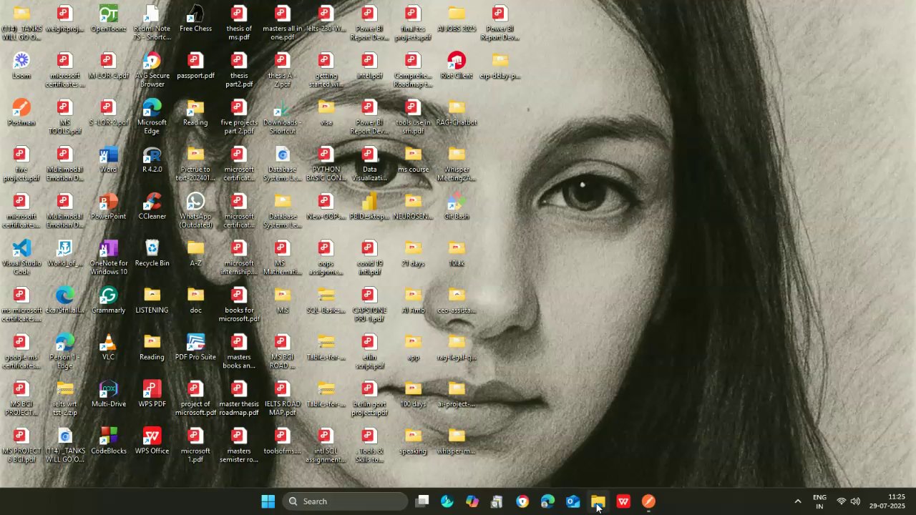Screen dimensions: 916x515
Task: Open the volume control in system tray
Action: pos(855,501)
